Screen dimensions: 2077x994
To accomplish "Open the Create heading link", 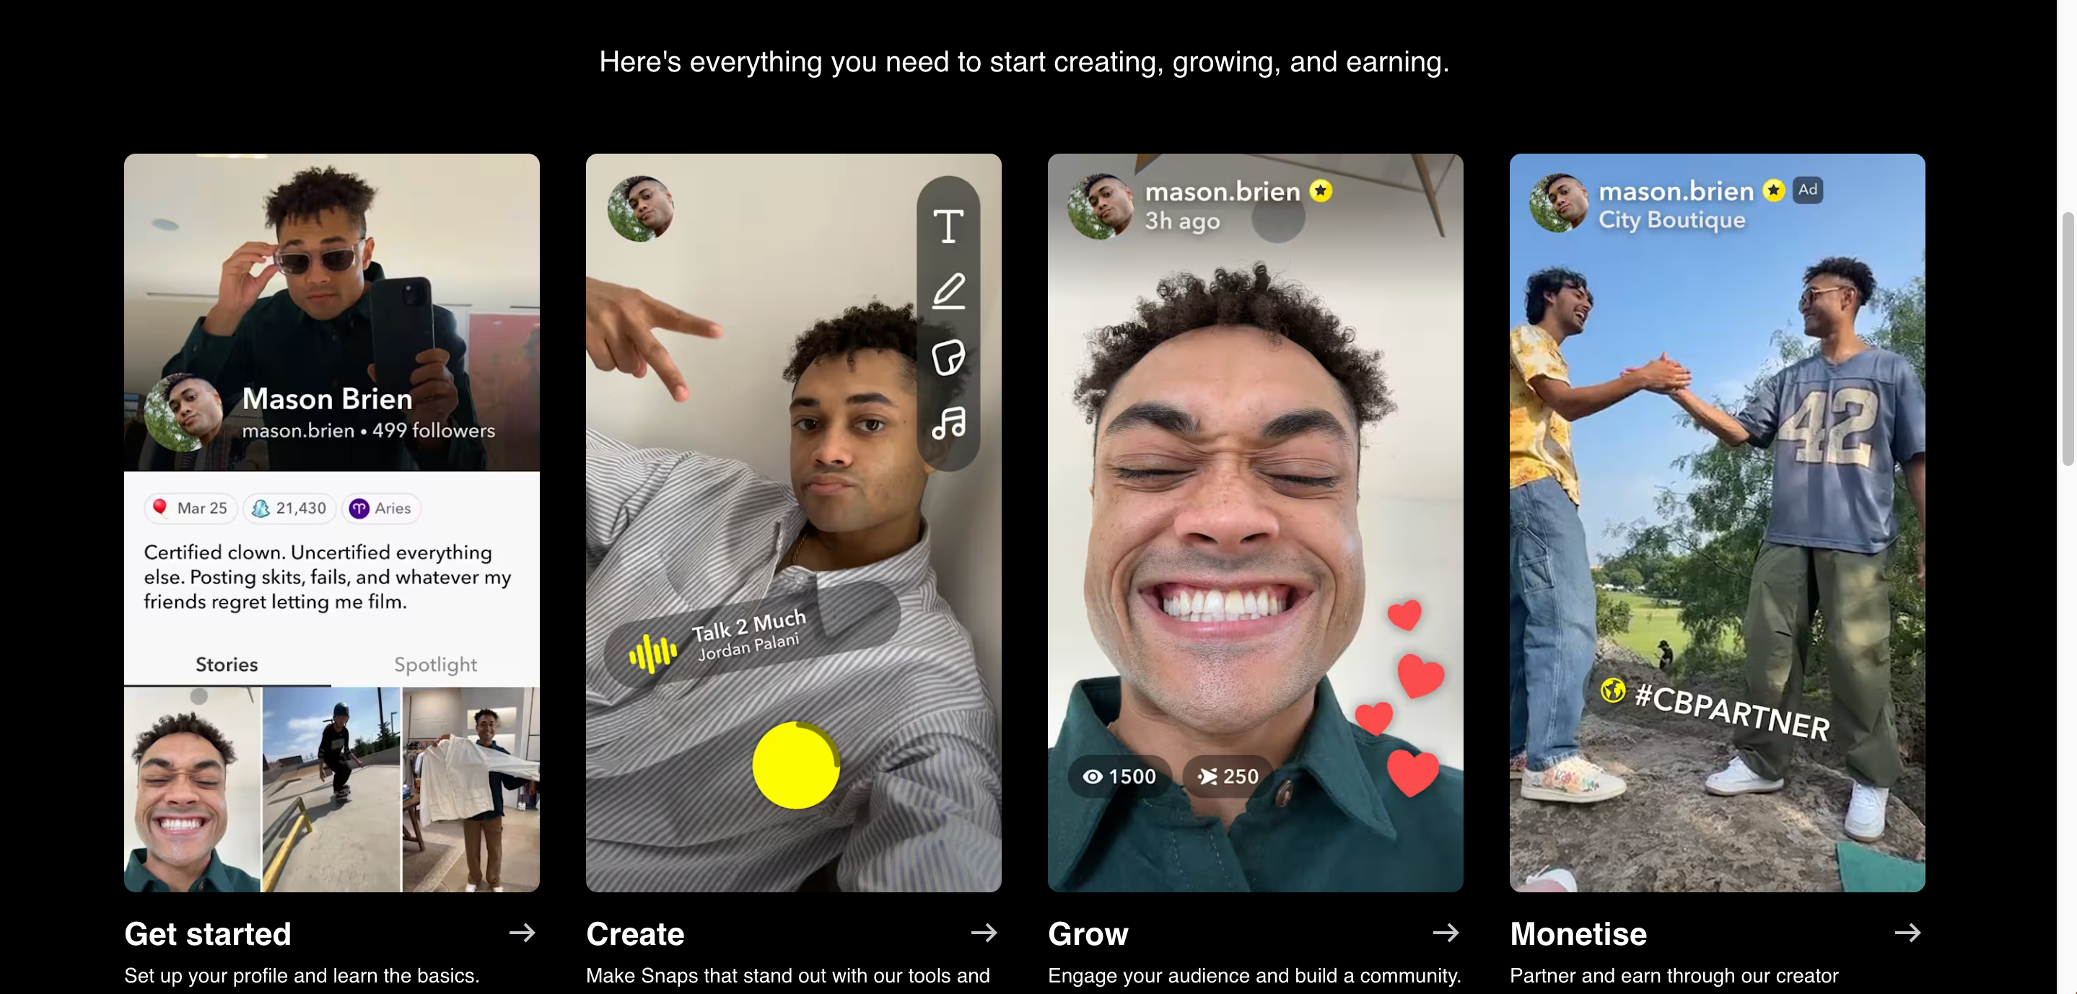I will (x=635, y=933).
